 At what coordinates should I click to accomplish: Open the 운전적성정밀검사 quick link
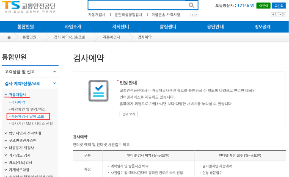pyautogui.click(x=128, y=15)
